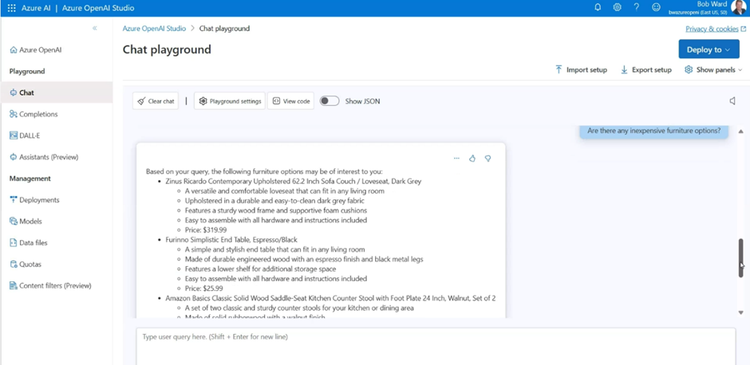Click the feedback smiley icon
The height and width of the screenshot is (365, 750).
[x=656, y=7]
